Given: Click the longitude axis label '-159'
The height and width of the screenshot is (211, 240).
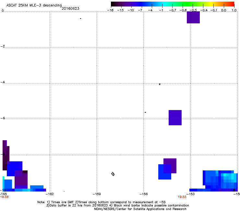Looking at the screenshot, I should (97, 194).
